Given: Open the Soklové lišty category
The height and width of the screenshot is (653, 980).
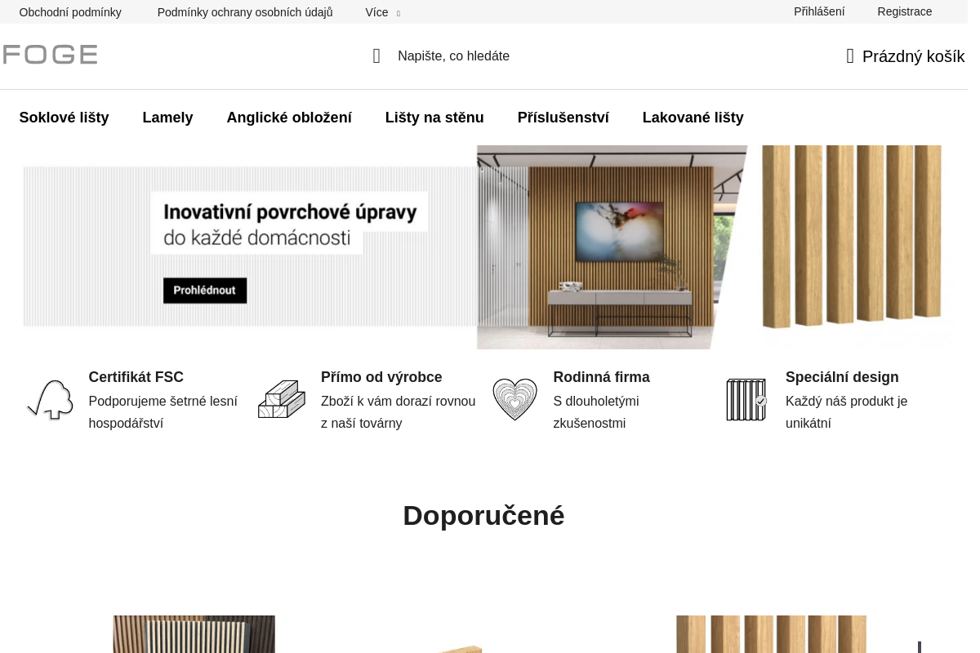Looking at the screenshot, I should [x=64, y=118].
